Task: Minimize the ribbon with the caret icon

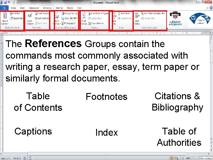Action: coord(207,8)
